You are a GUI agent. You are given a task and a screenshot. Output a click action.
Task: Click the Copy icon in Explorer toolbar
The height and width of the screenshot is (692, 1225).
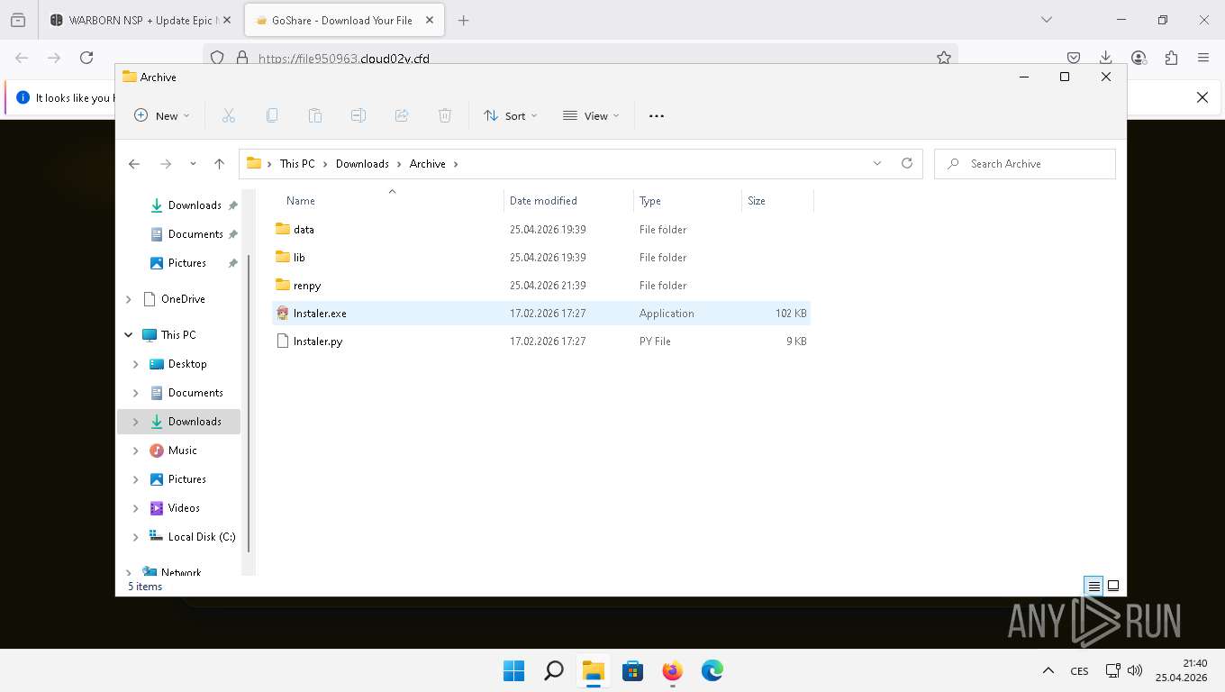(x=272, y=115)
